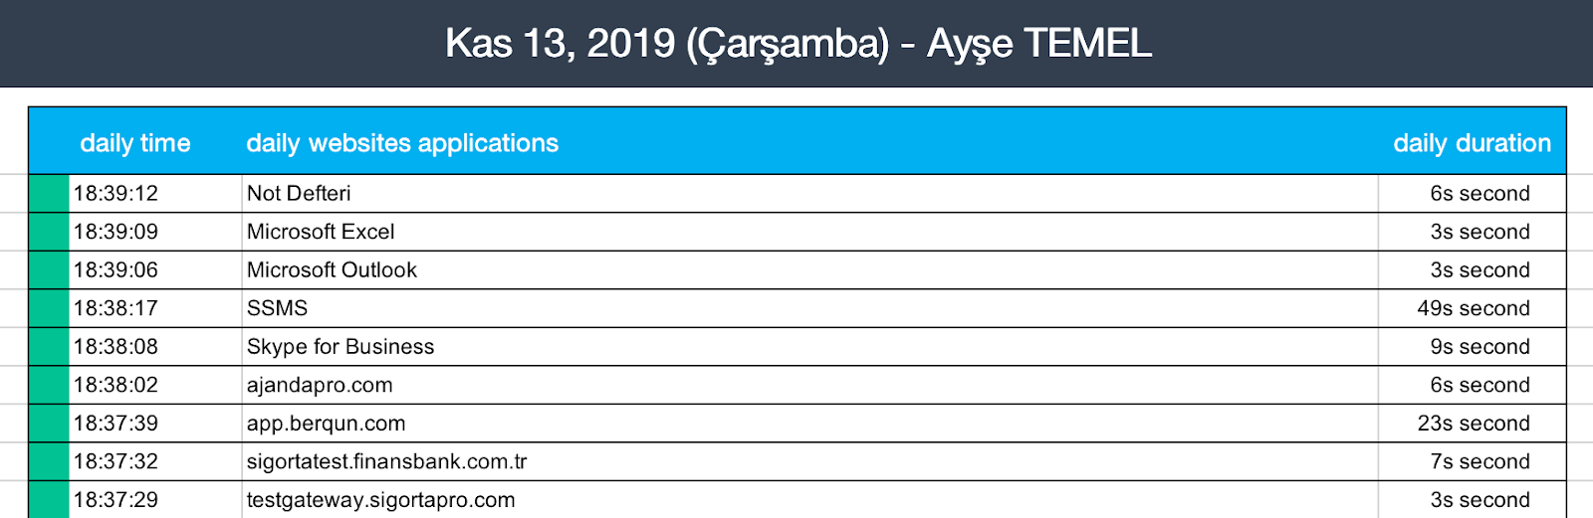Select the 23s second duration cell
1593x518 pixels.
(1473, 424)
